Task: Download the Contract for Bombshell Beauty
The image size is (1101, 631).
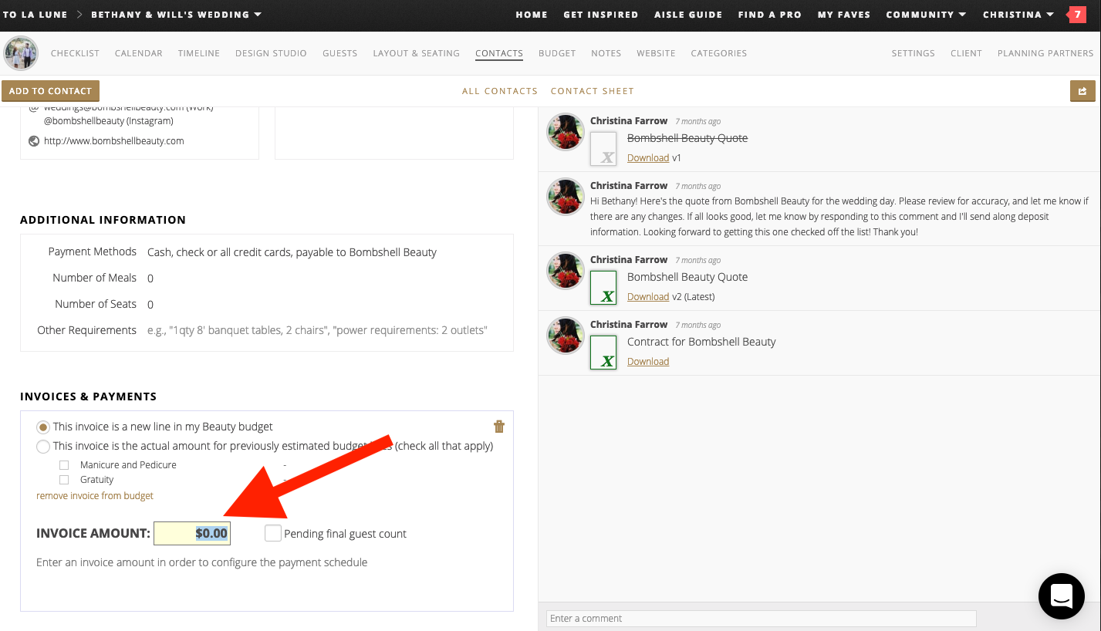Action: (648, 362)
